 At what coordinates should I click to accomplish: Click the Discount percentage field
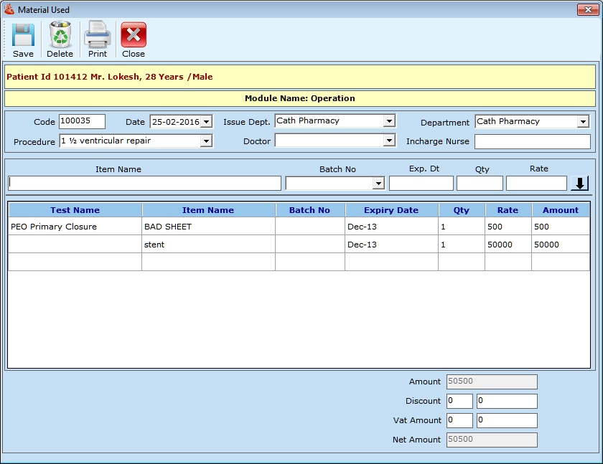(x=459, y=401)
